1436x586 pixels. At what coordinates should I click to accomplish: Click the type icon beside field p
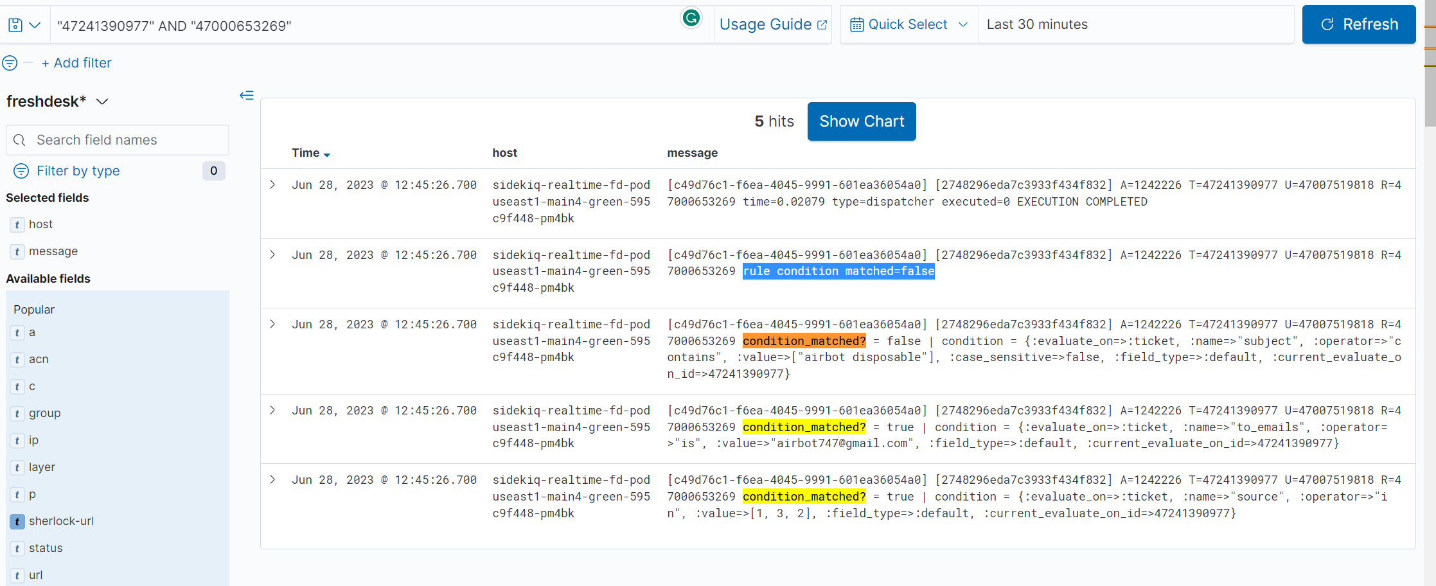pyautogui.click(x=17, y=494)
